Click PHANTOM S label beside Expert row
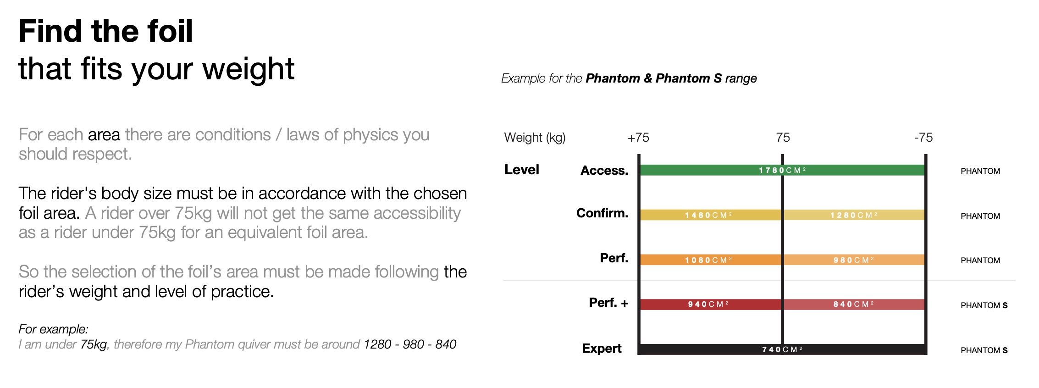1039x388 pixels. (984, 350)
